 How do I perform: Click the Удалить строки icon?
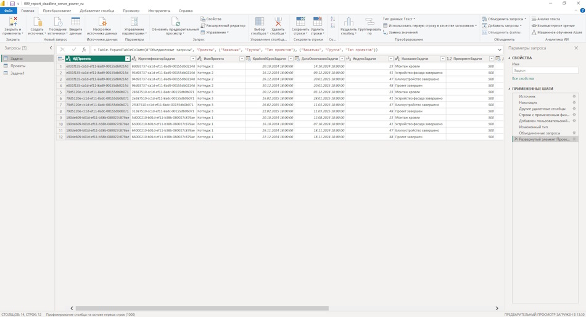pyautogui.click(x=317, y=22)
